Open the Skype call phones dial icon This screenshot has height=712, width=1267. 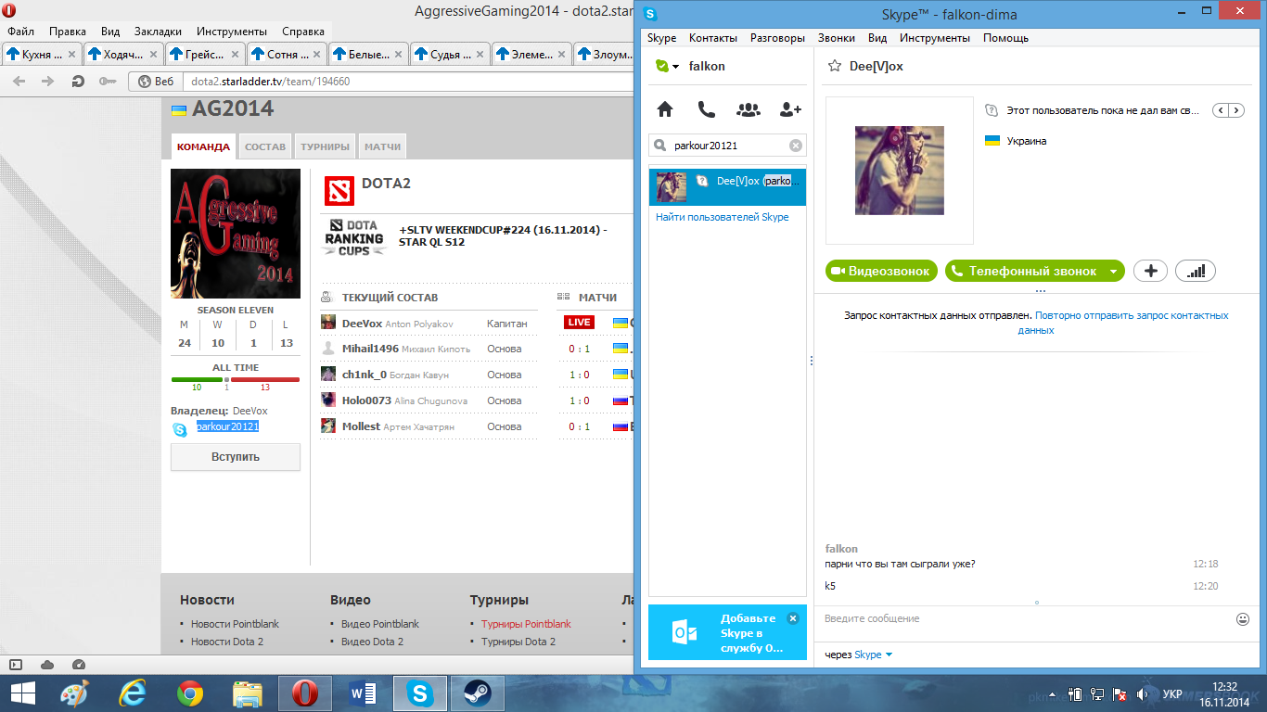tap(706, 109)
